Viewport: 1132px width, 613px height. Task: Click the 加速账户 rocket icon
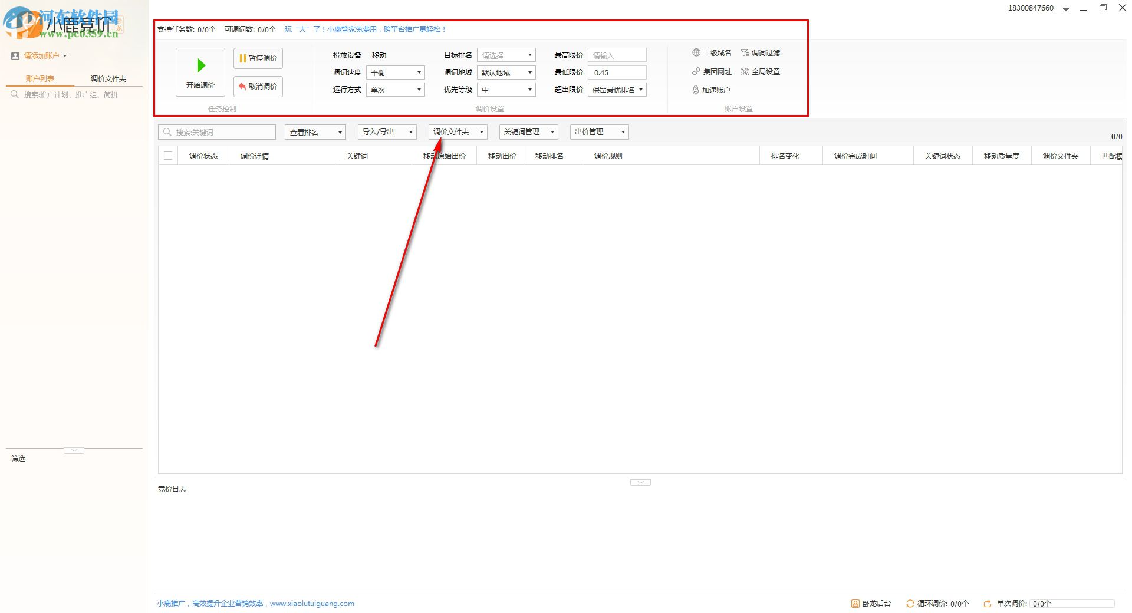(696, 90)
